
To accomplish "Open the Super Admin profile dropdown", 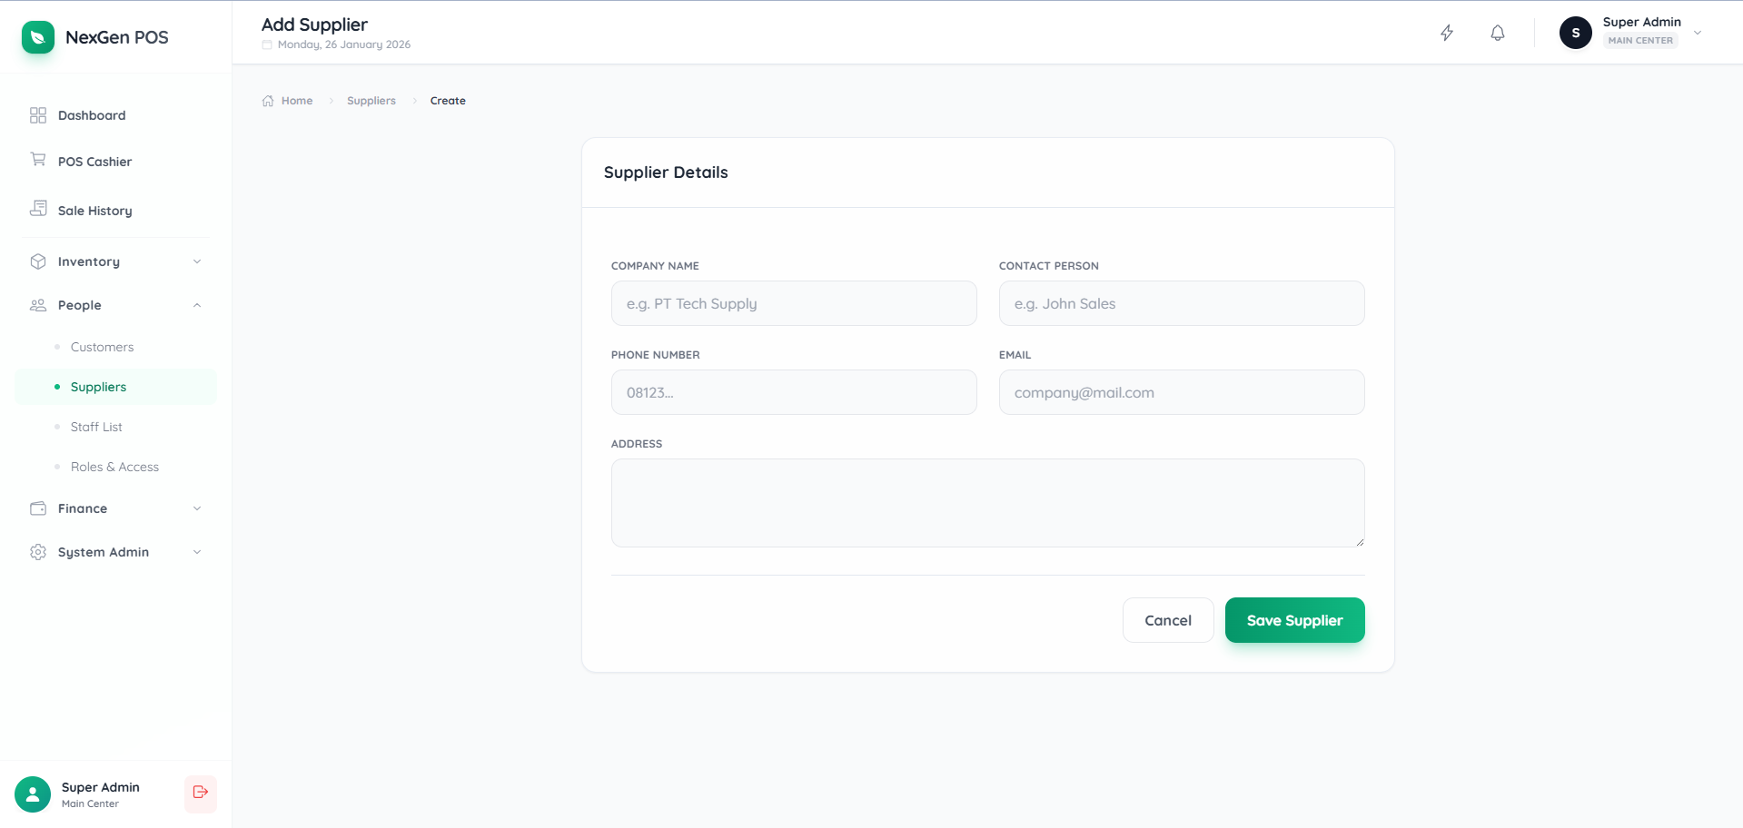I will pos(1697,33).
